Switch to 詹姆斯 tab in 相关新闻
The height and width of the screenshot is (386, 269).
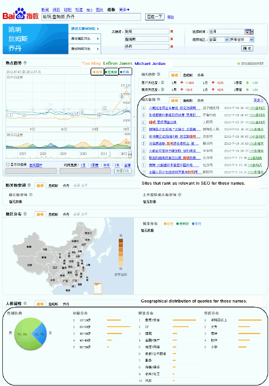click(188, 101)
